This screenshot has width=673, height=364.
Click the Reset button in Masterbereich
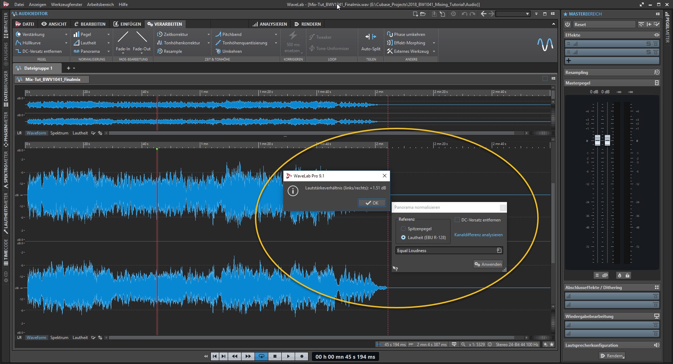click(x=604, y=24)
